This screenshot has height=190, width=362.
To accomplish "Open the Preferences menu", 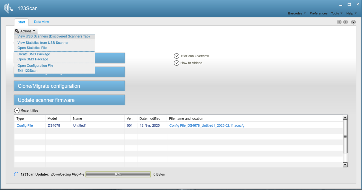I will coord(318,13).
